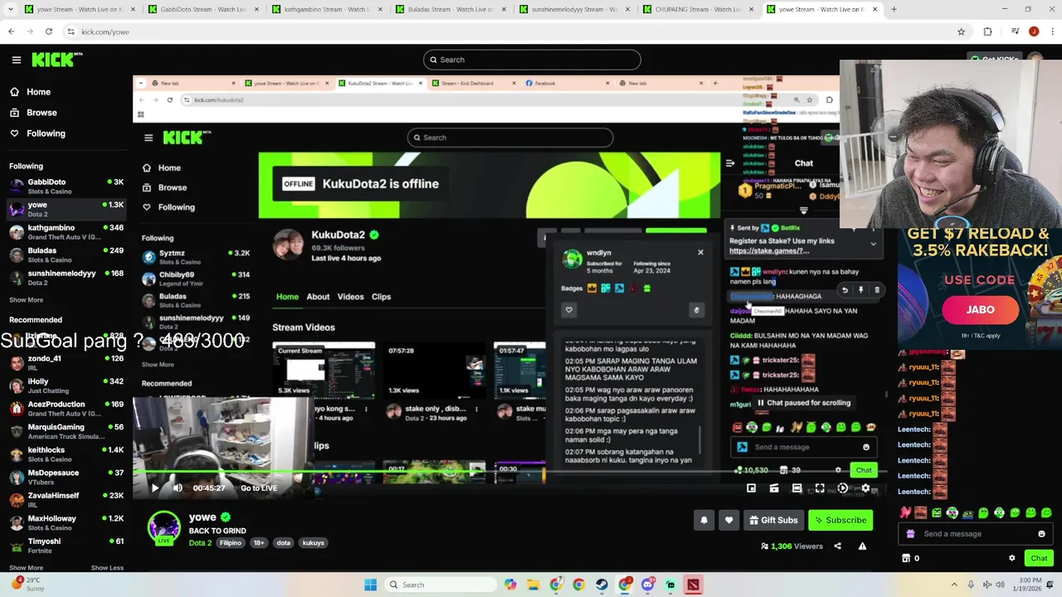Bookmark this page with the star

point(961,32)
